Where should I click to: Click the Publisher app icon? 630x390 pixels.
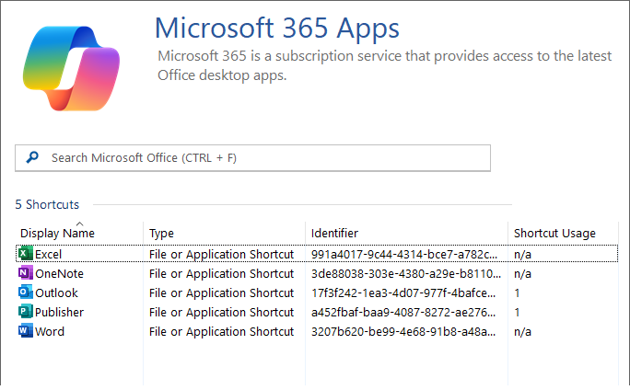tap(25, 312)
